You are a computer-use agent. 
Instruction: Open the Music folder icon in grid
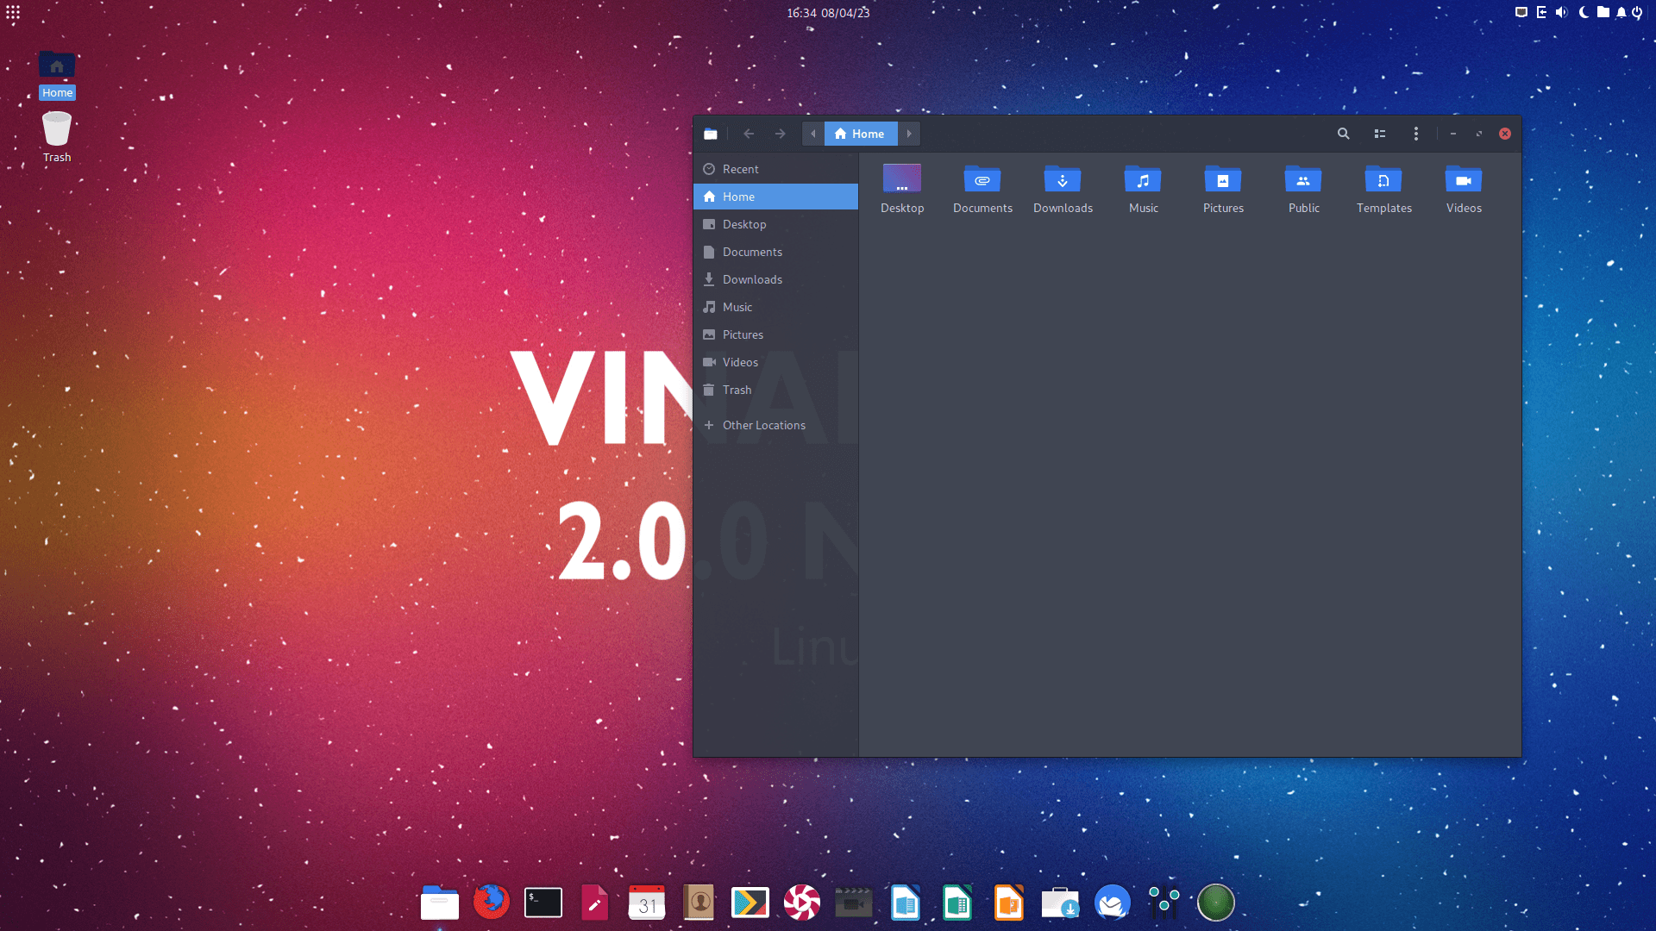[1143, 179]
